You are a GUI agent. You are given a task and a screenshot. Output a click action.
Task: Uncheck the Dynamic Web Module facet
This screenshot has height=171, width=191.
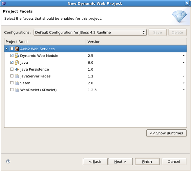(x=12, y=55)
